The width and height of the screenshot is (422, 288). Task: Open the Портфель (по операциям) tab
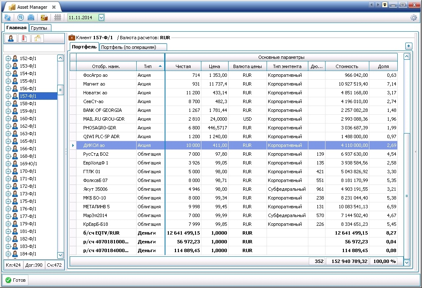pyautogui.click(x=133, y=47)
